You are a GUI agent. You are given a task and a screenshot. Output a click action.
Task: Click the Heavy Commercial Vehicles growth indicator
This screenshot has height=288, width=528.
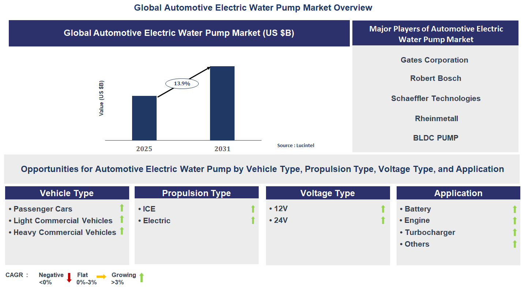pyautogui.click(x=122, y=231)
